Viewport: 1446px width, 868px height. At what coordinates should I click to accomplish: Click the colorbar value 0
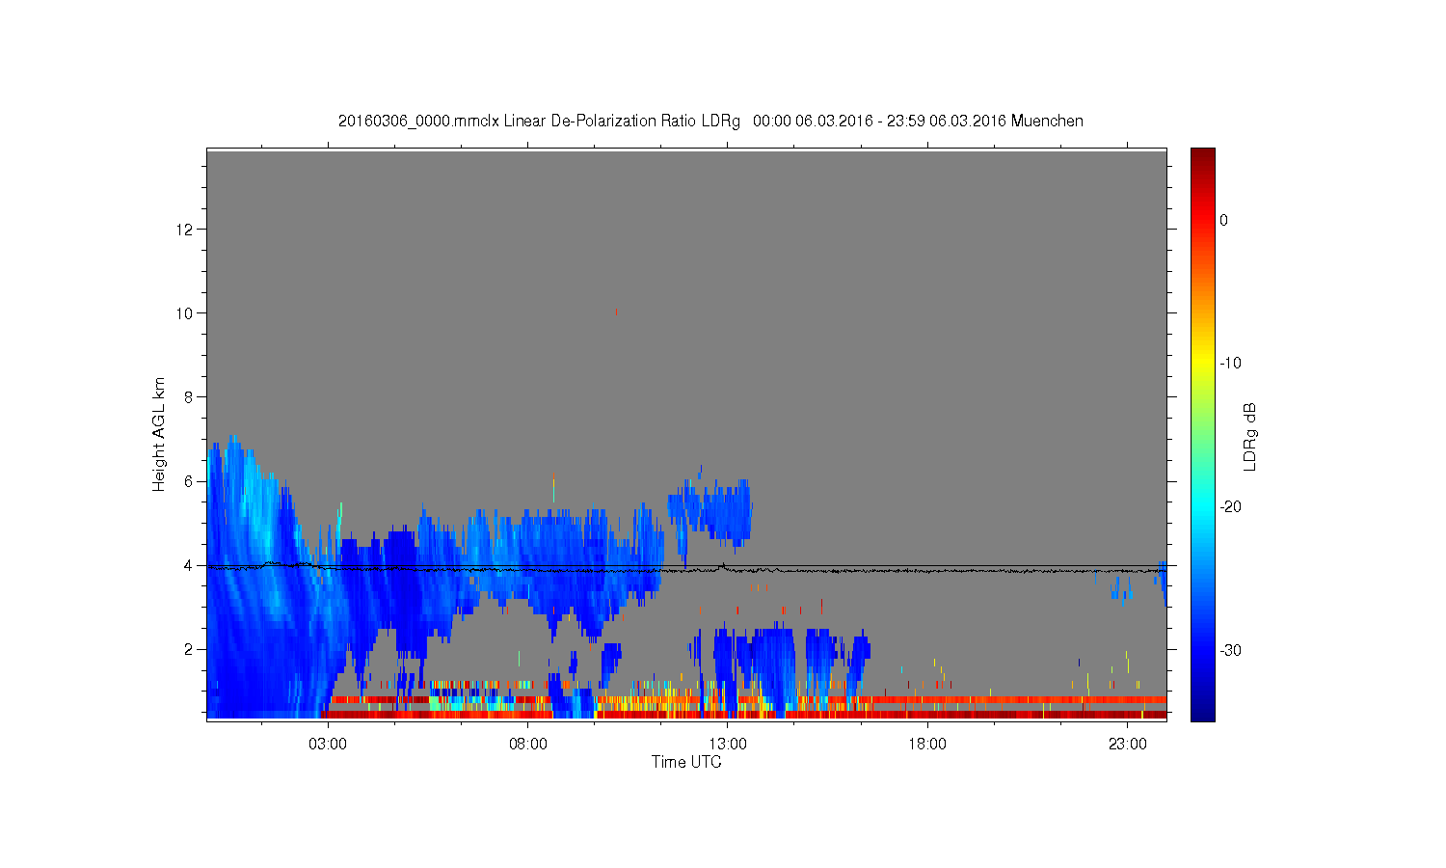click(x=1223, y=220)
